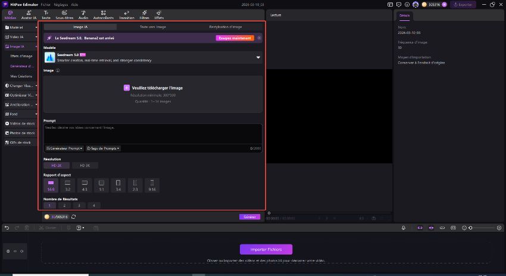Image resolution: width=506 pixels, height=276 pixels.
Task: Open the Effets tool
Action: coord(159,15)
